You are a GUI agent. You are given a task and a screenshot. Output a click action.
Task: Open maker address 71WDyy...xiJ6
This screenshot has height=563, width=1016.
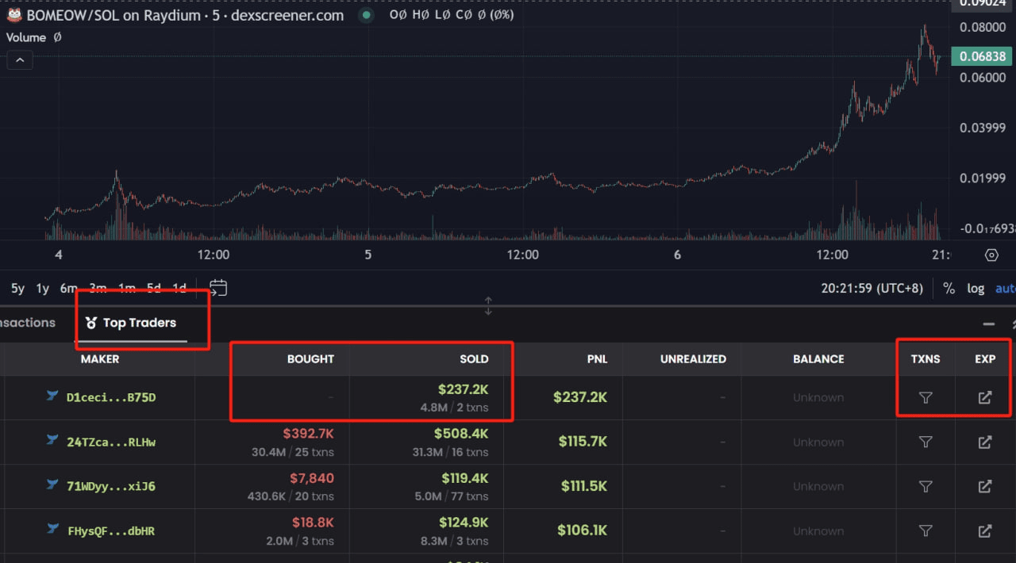point(111,486)
